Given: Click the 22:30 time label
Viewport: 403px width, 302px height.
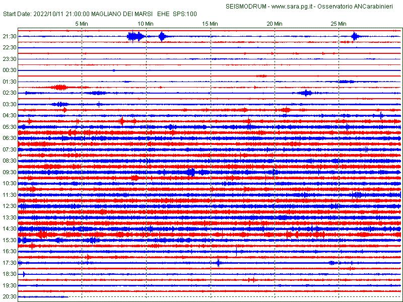Looking at the screenshot, I should [10, 48].
